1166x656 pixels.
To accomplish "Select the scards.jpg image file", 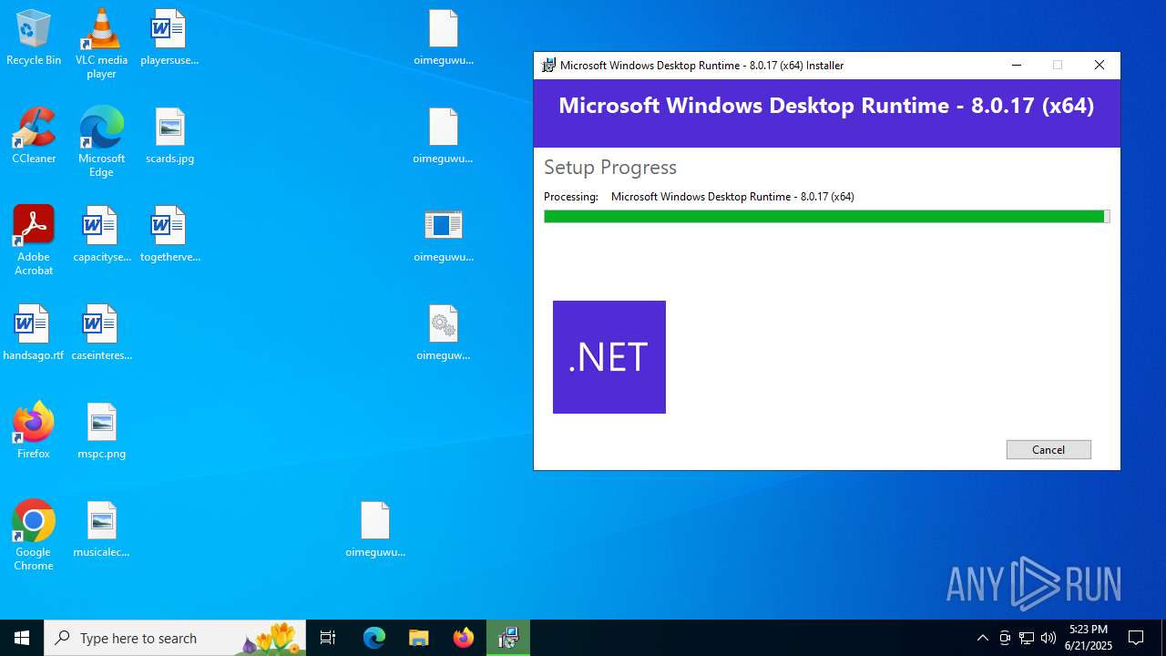I will (x=169, y=137).
